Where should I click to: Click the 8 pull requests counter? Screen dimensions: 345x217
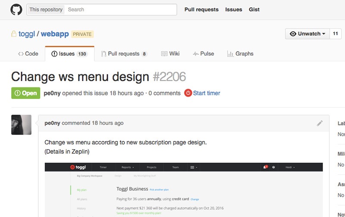click(x=144, y=54)
